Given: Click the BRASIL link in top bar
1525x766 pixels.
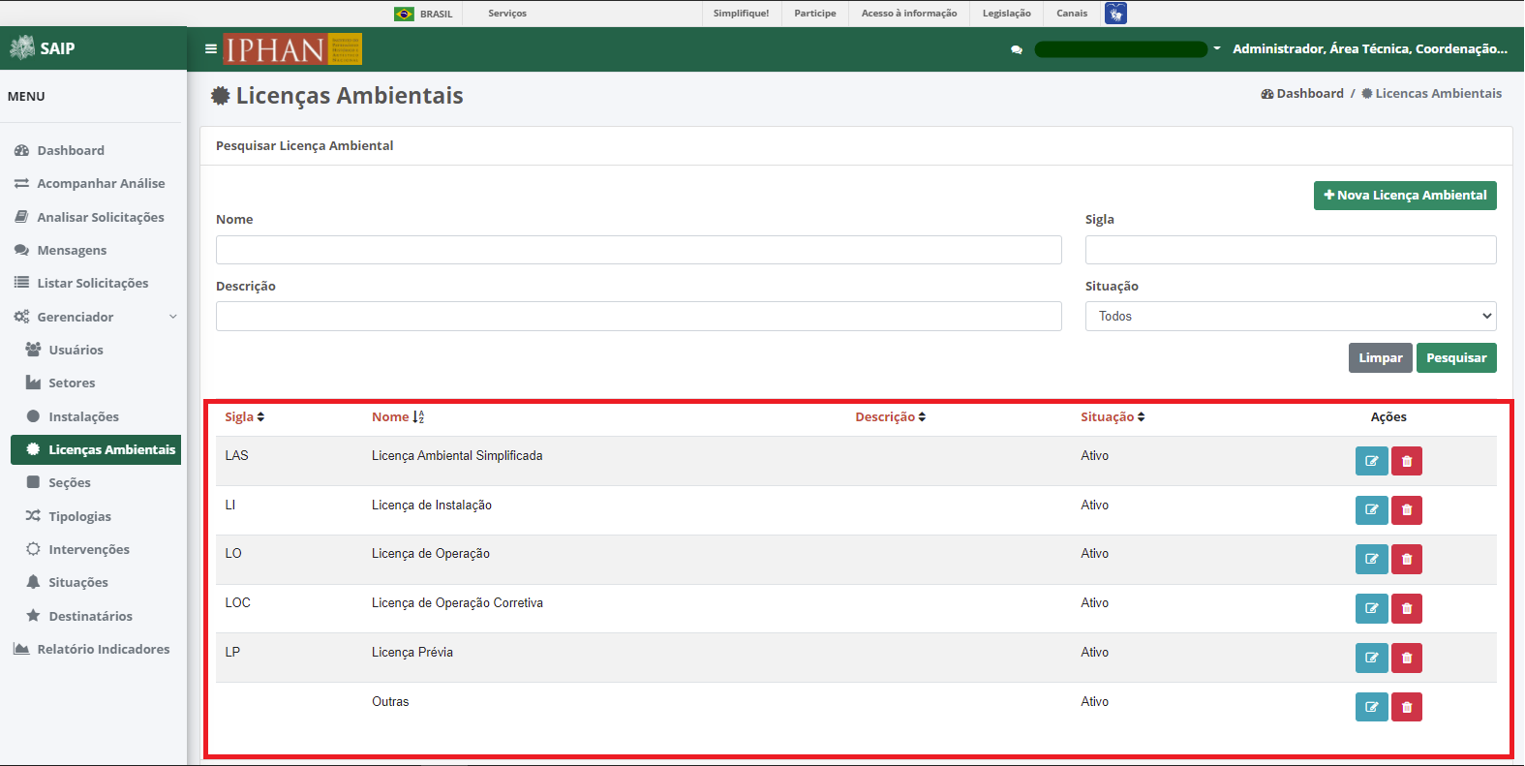Looking at the screenshot, I should click(x=436, y=15).
